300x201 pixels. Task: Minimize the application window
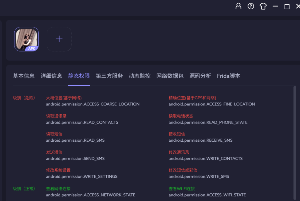(275, 6)
